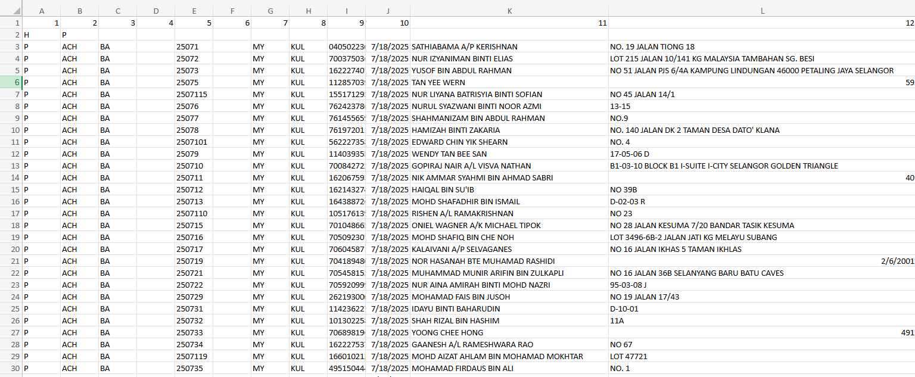Click cell YUSOF BIN ABDUL RAHMAN
The width and height of the screenshot is (915, 377).
pos(509,70)
